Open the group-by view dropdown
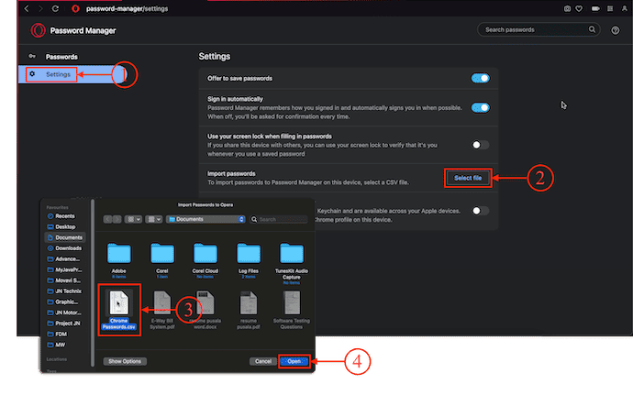 154,219
